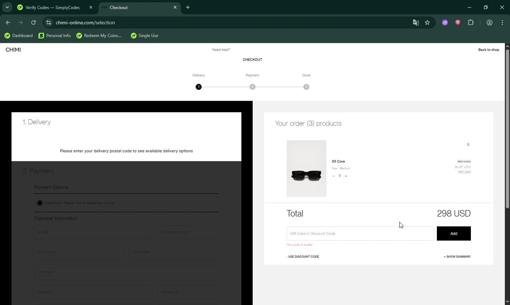Focus the Gift Card or Discount Code field
Image resolution: width=510 pixels, height=305 pixels.
pos(360,234)
